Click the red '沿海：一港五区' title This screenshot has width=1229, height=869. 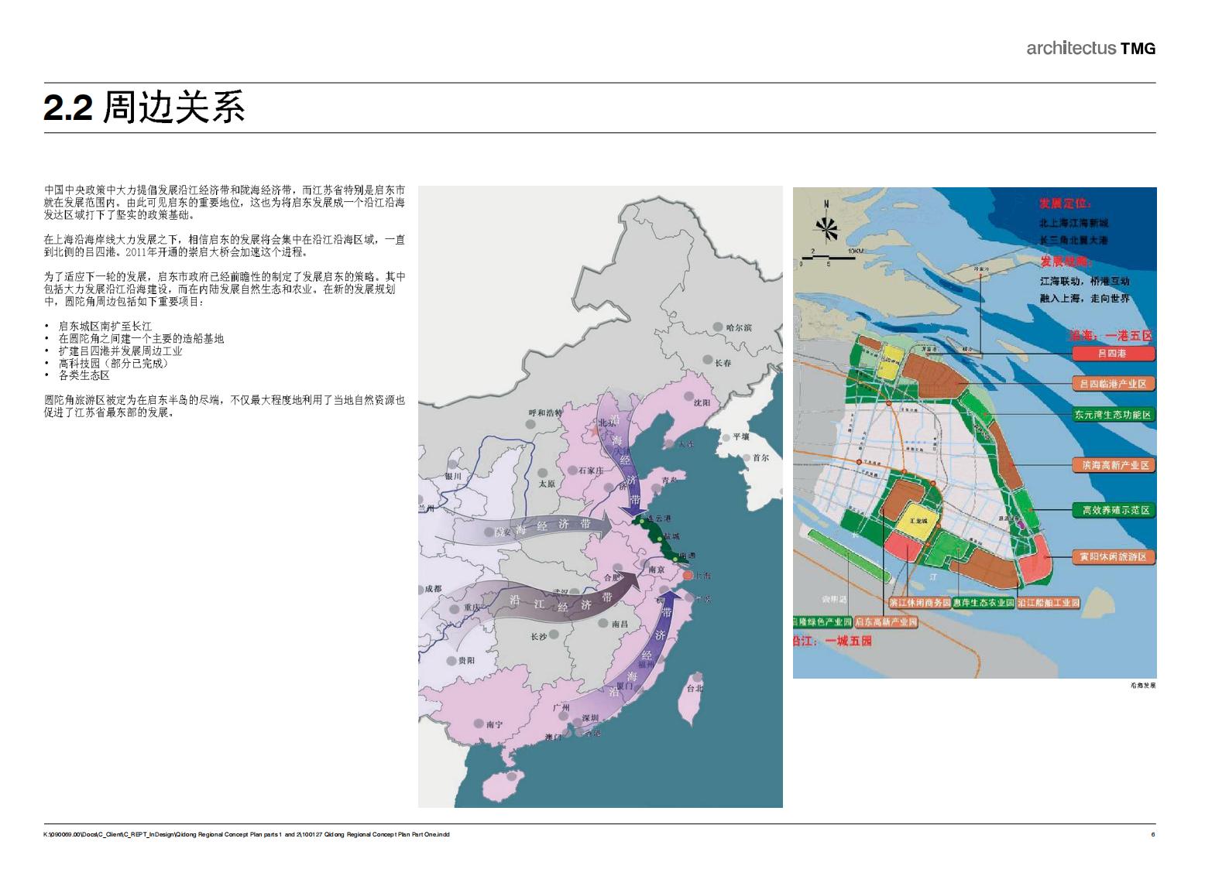tap(1111, 335)
